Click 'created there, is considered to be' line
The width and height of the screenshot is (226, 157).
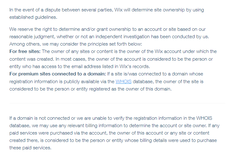click(x=113, y=140)
